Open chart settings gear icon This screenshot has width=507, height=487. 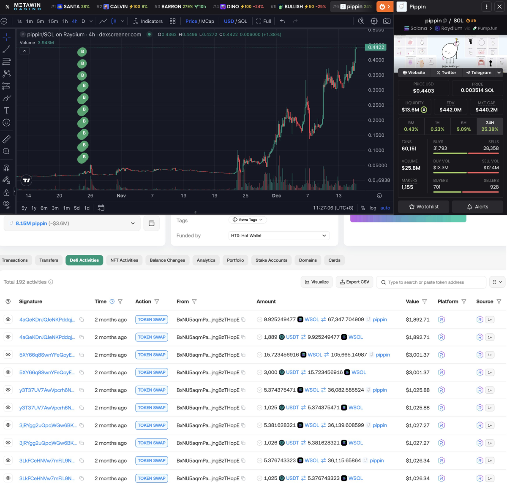coord(374,21)
